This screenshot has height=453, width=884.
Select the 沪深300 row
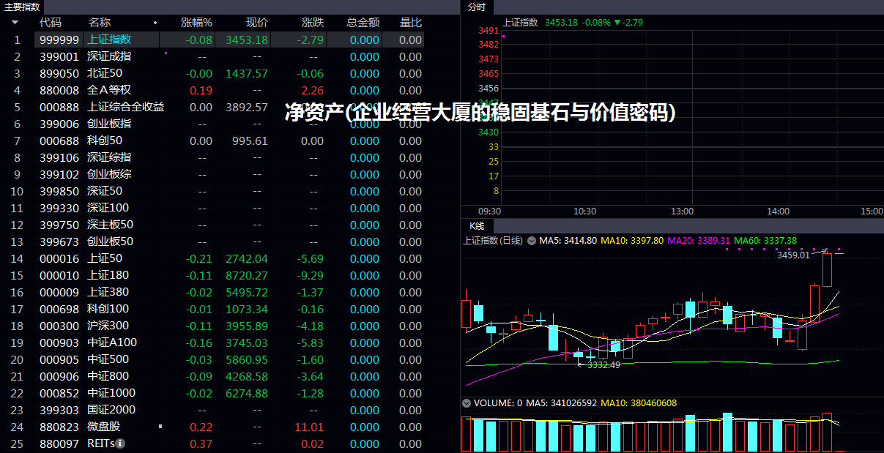(x=212, y=326)
